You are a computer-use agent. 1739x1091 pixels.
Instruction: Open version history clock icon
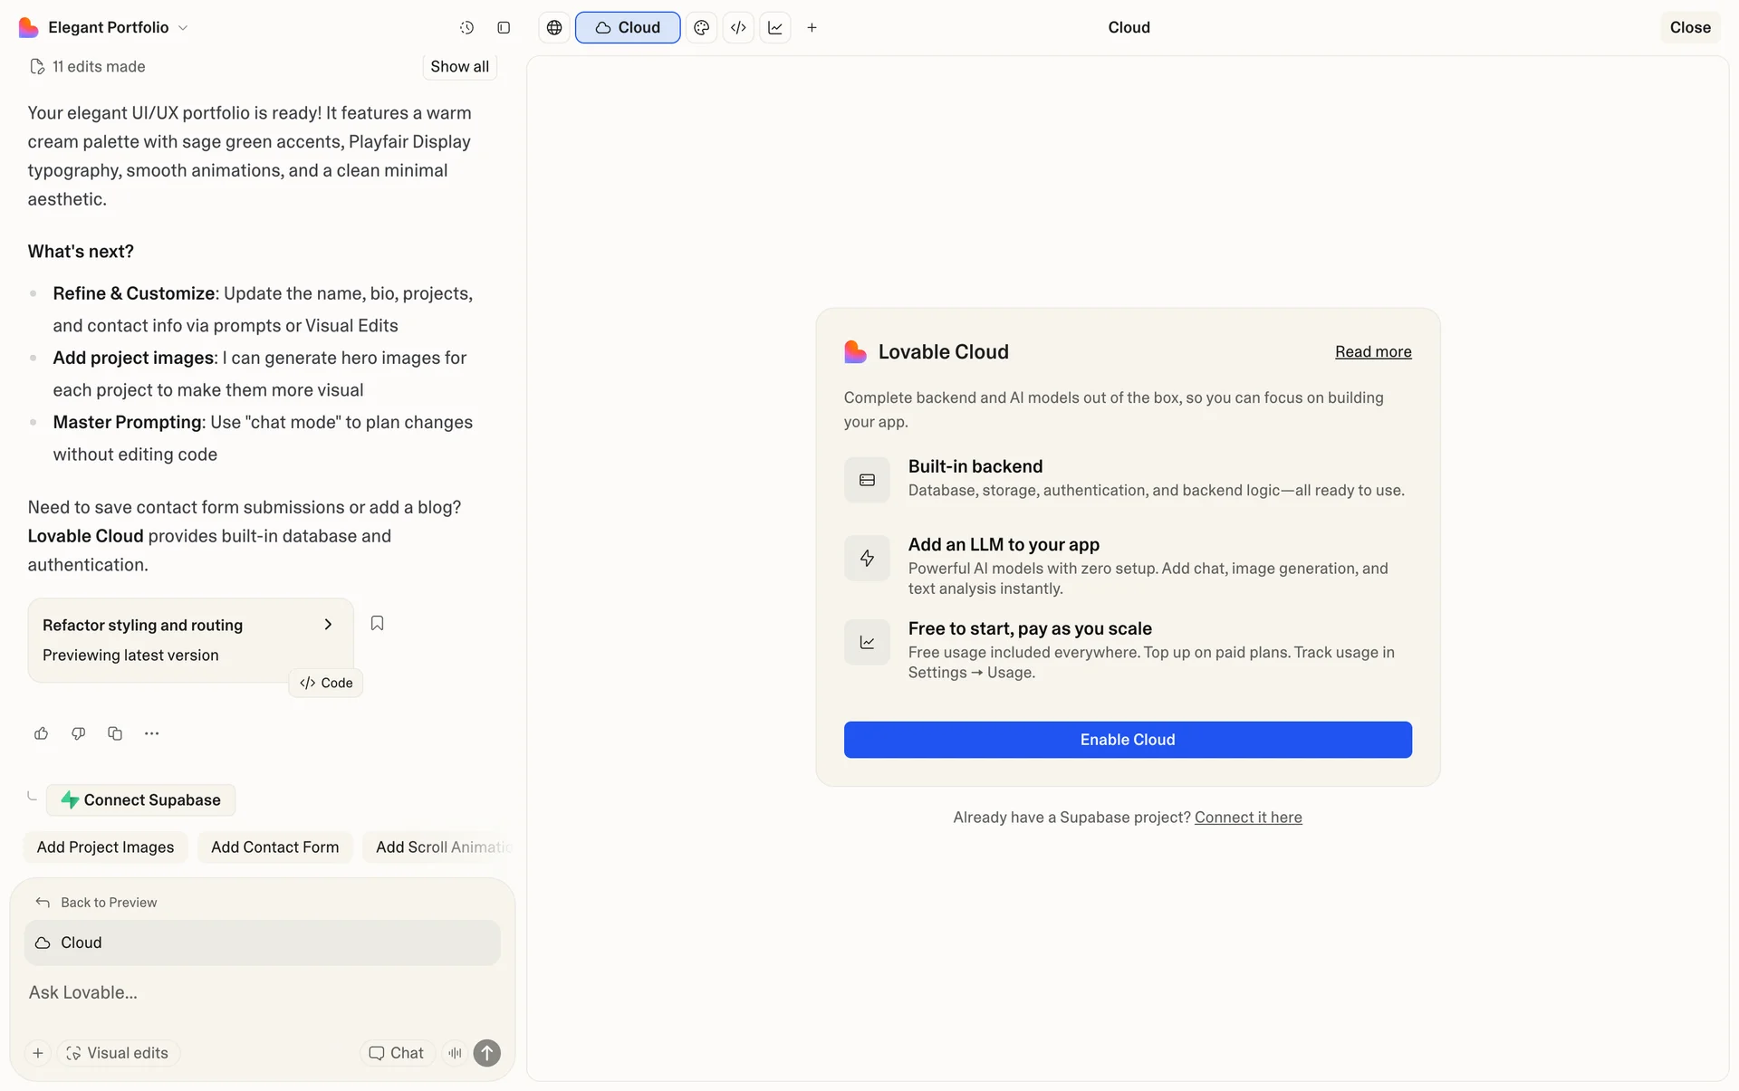tap(466, 28)
